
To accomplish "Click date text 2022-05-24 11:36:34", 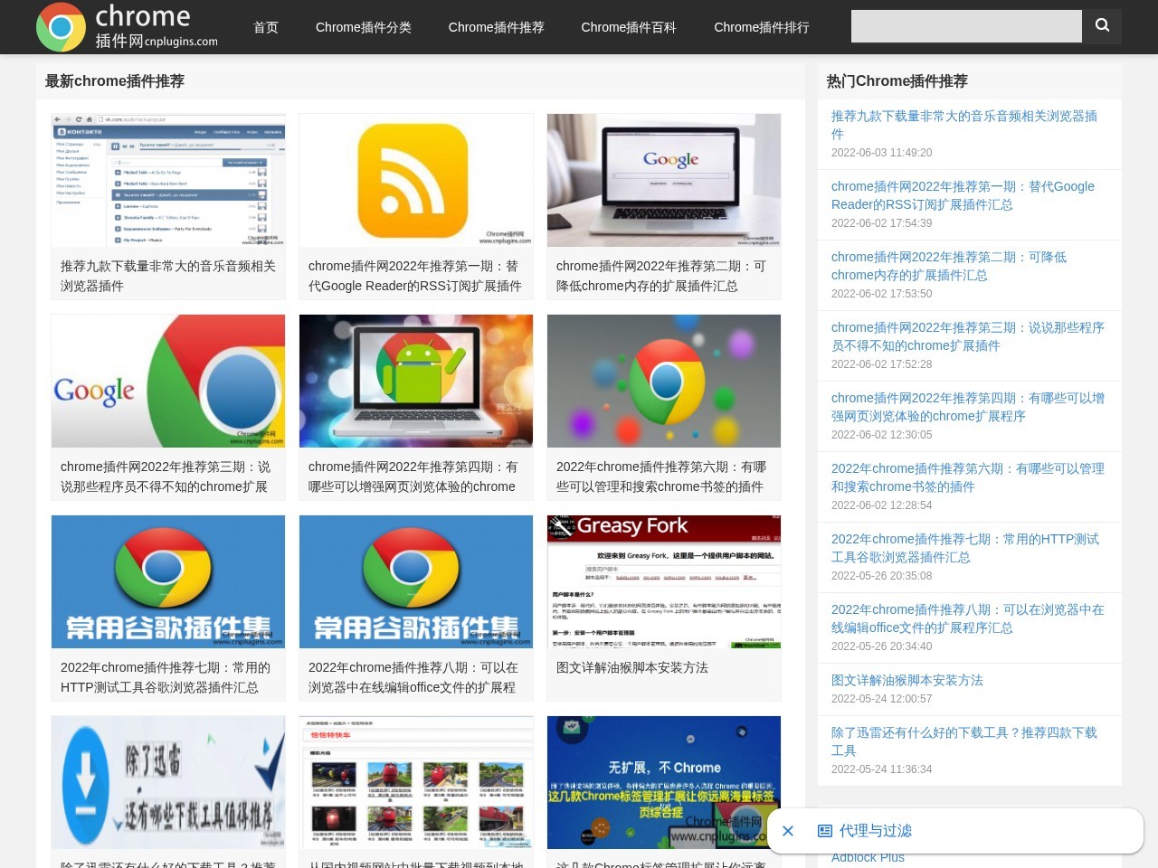I will [x=881, y=769].
